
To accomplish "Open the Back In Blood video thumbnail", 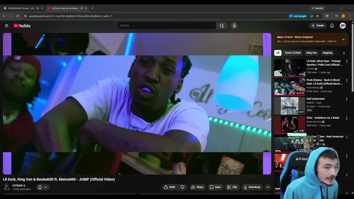I will point(290,87).
